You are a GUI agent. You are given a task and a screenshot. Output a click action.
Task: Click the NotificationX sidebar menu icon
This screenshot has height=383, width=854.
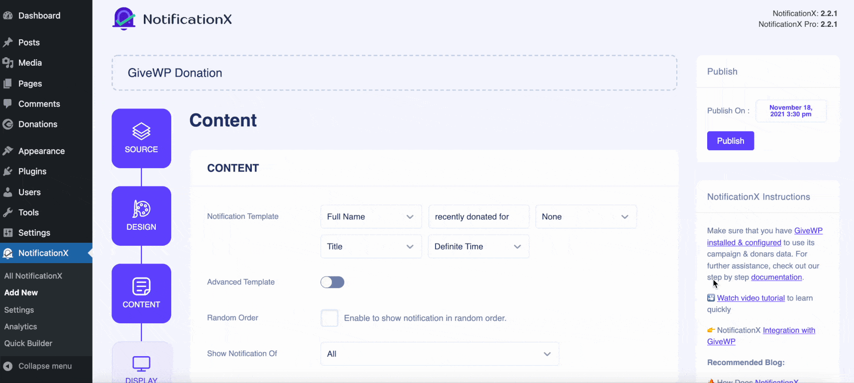[7, 253]
